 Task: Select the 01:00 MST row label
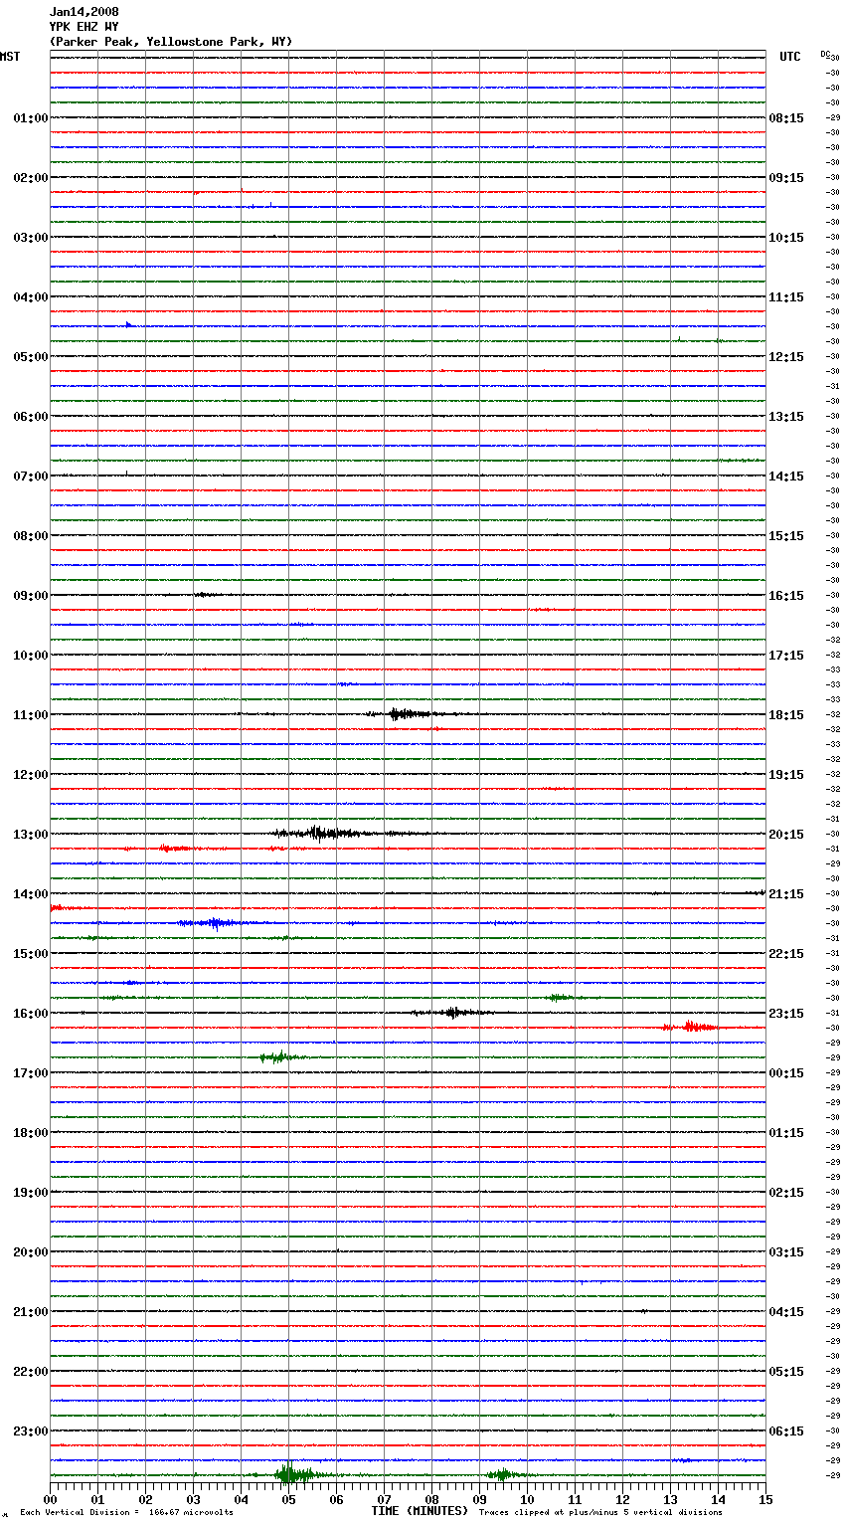pos(31,118)
